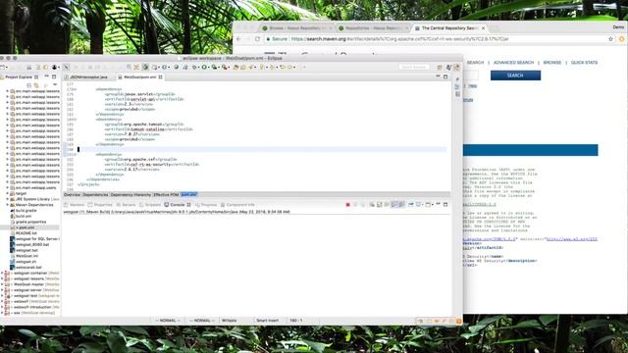628x353 pixels.
Task: Open the Component Info view tab
Action: coord(237,205)
